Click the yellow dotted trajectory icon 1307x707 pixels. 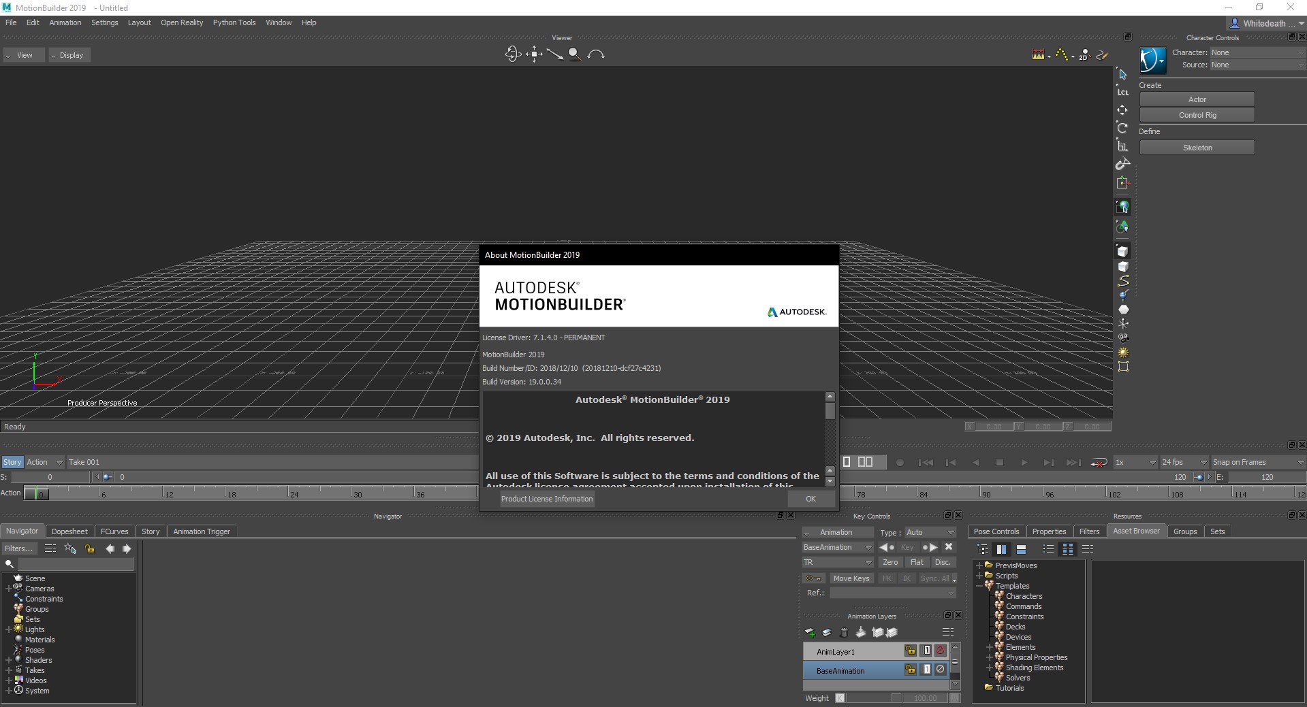pyautogui.click(x=1062, y=55)
